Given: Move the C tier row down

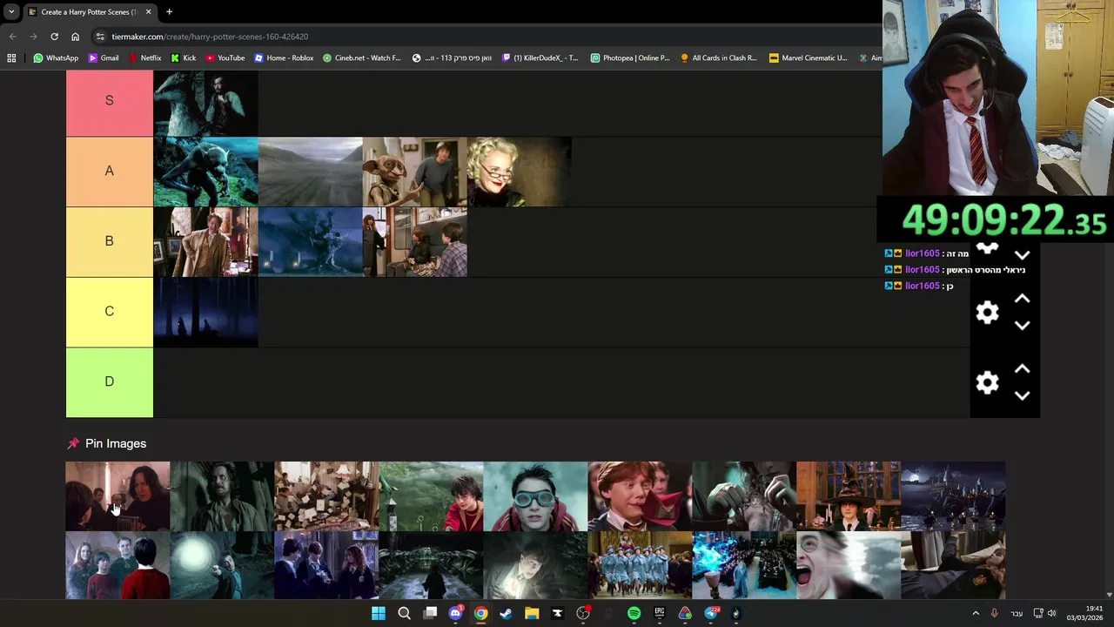Looking at the screenshot, I should pos(1023,326).
